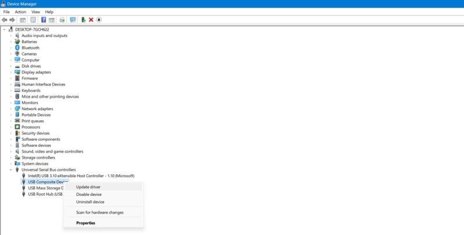Expand the Portable Devices category
This screenshot has width=464, height=235.
(11, 115)
